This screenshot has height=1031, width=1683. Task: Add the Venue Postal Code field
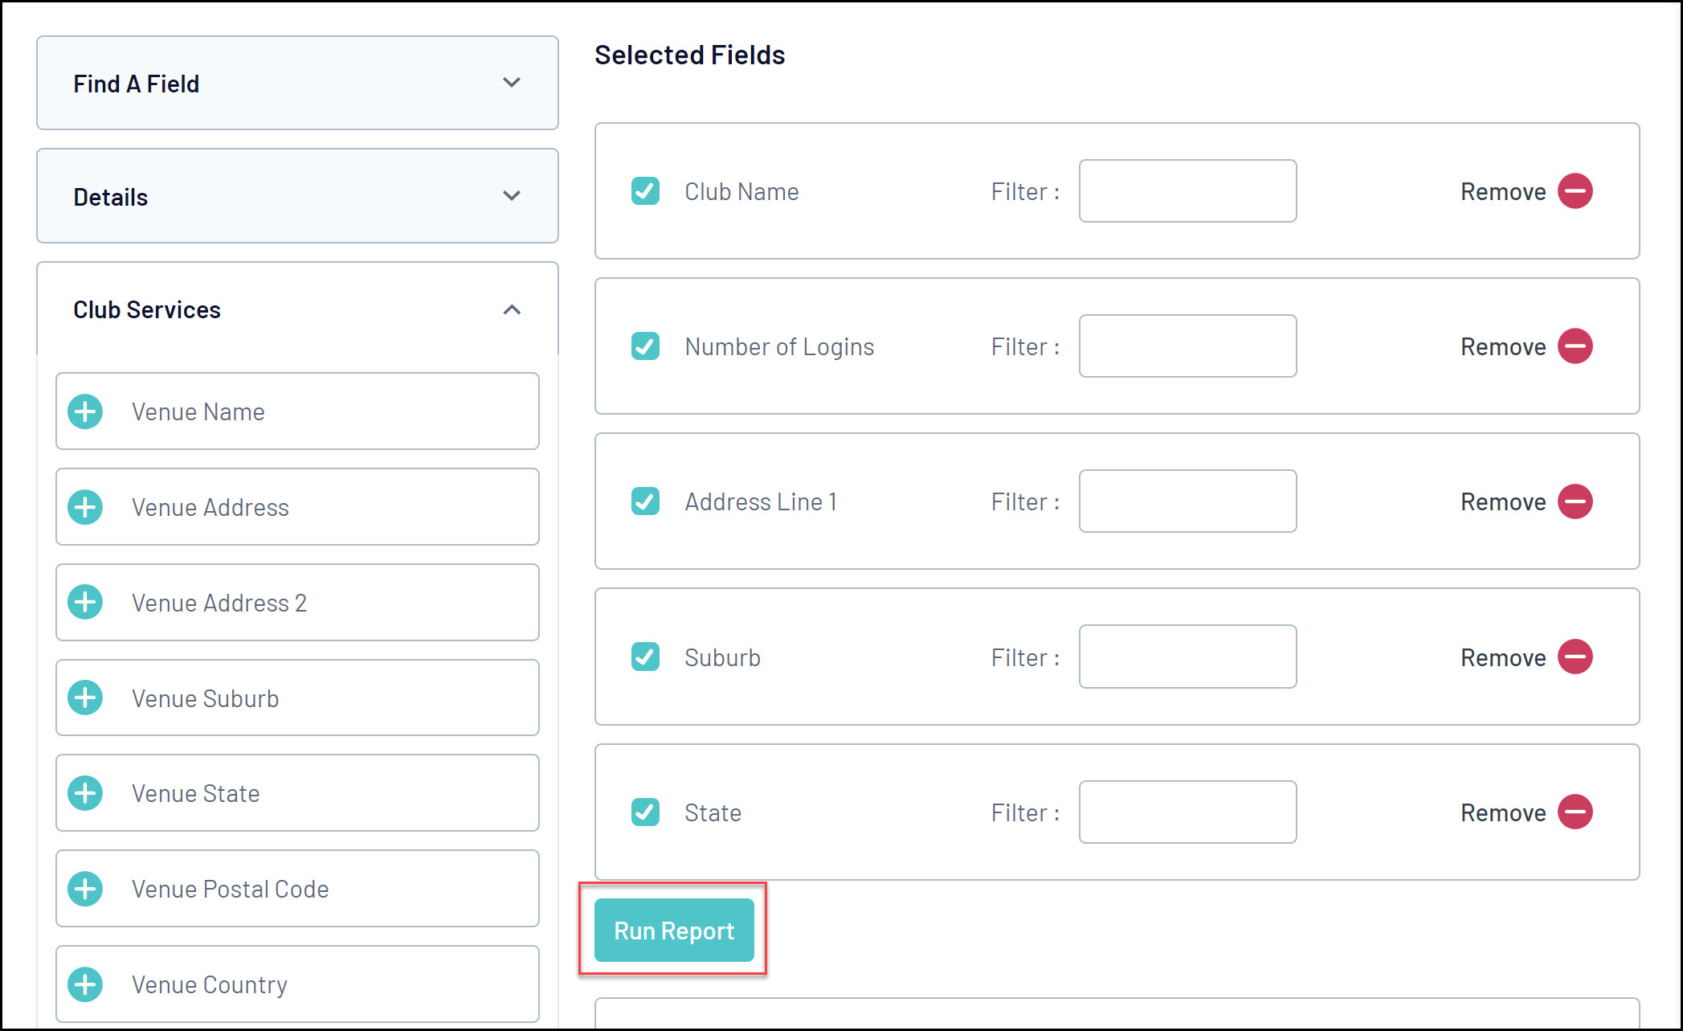(x=85, y=889)
